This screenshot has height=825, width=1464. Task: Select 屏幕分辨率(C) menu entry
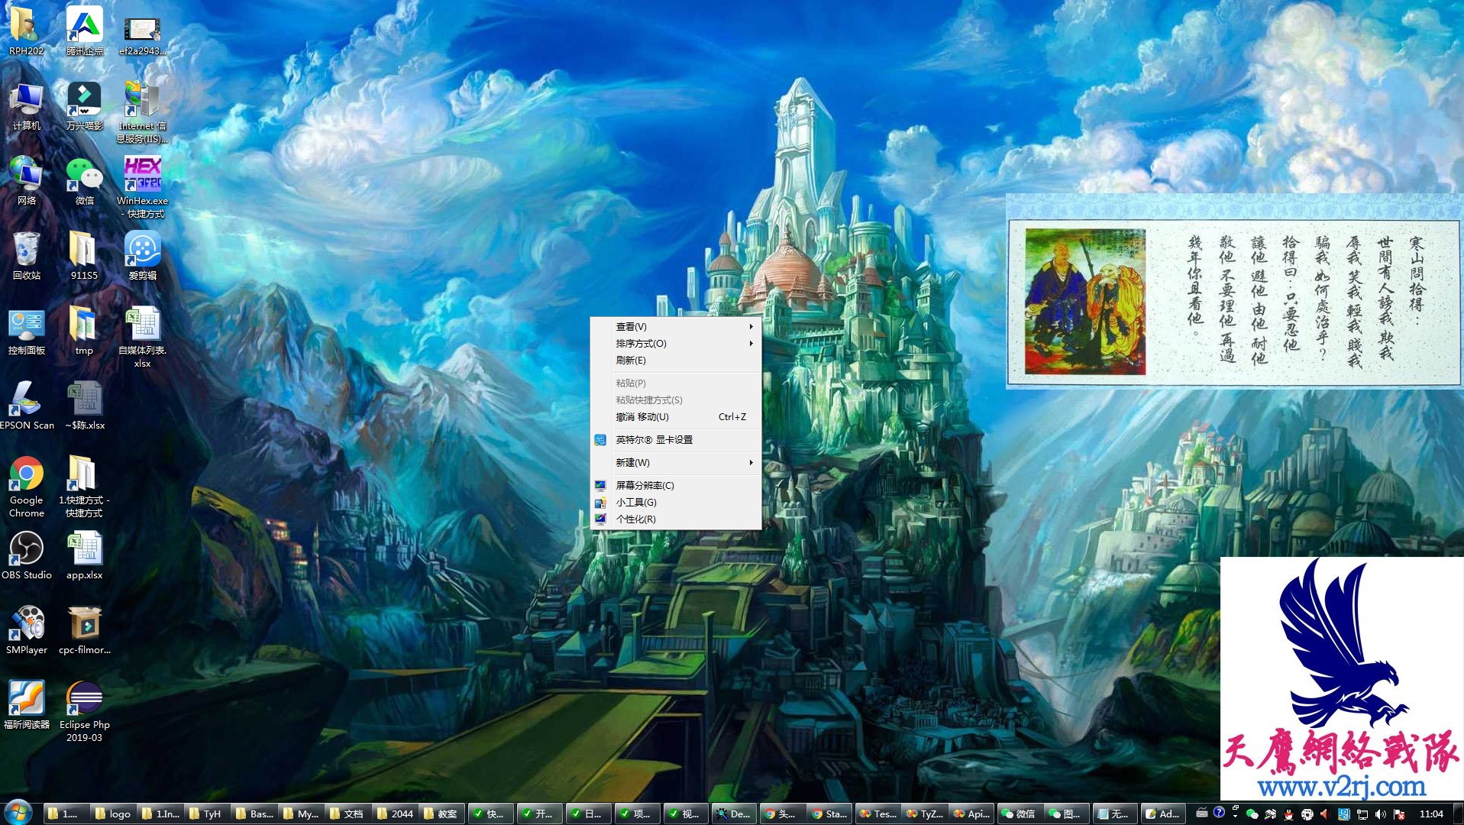coord(645,486)
